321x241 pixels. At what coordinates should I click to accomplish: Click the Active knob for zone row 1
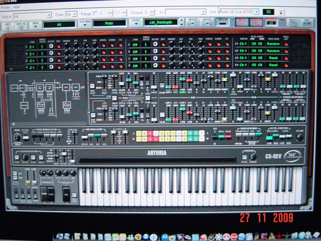point(51,46)
